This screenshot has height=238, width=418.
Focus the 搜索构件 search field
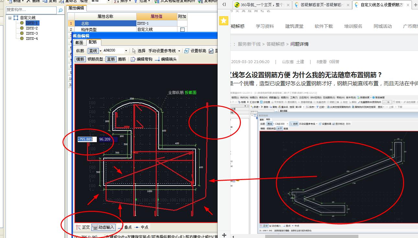(31, 10)
